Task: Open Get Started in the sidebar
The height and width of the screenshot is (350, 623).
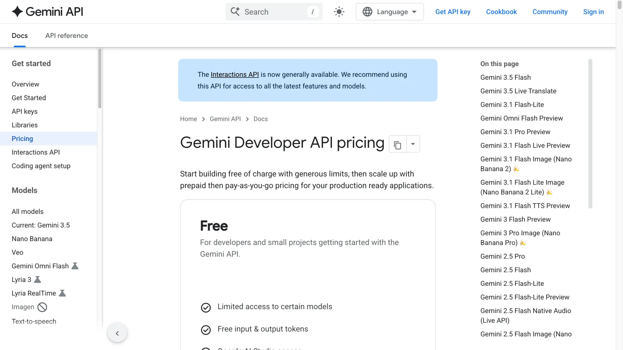Action: (29, 98)
